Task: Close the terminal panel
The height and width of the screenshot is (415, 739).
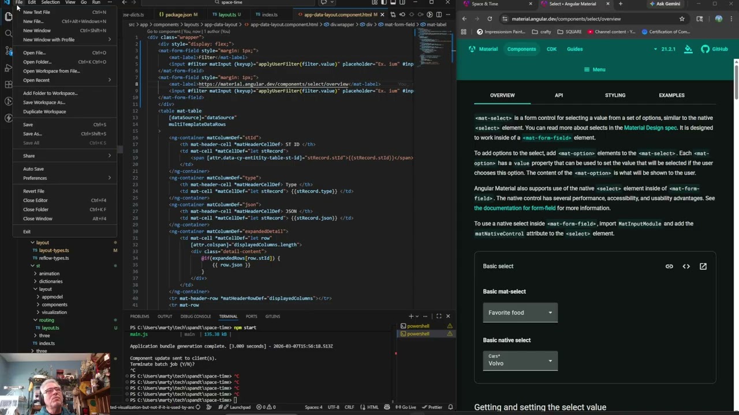Action: (x=447, y=316)
